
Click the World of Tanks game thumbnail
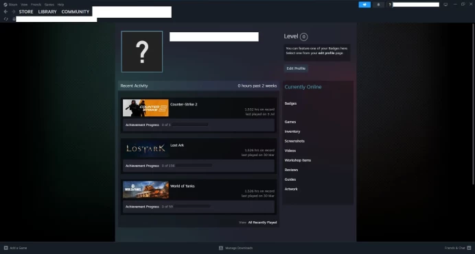[x=146, y=190]
